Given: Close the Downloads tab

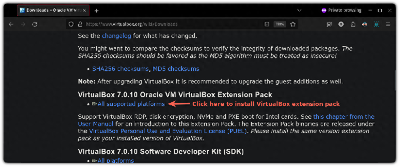Looking at the screenshot, I should (x=85, y=10).
